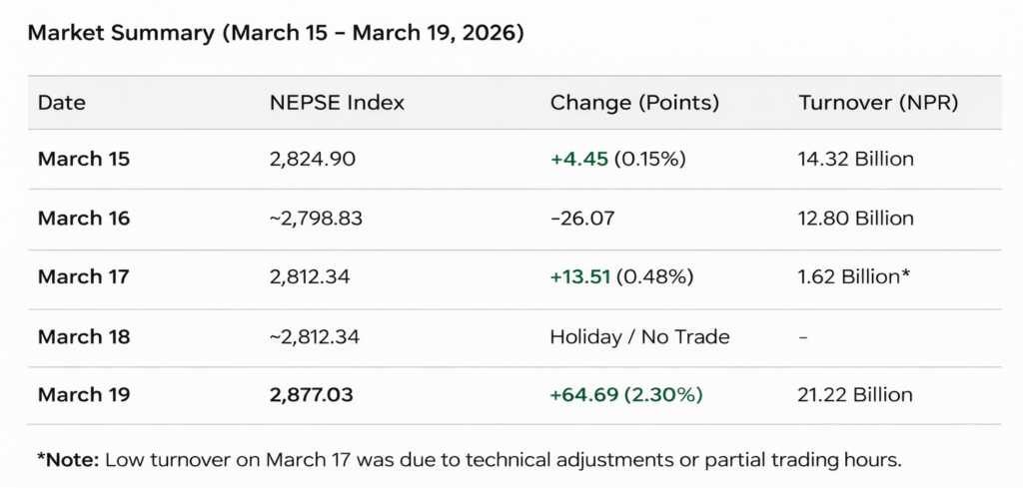Click the 14.32 Billion turnover cell
1023x488 pixels.
click(x=855, y=159)
